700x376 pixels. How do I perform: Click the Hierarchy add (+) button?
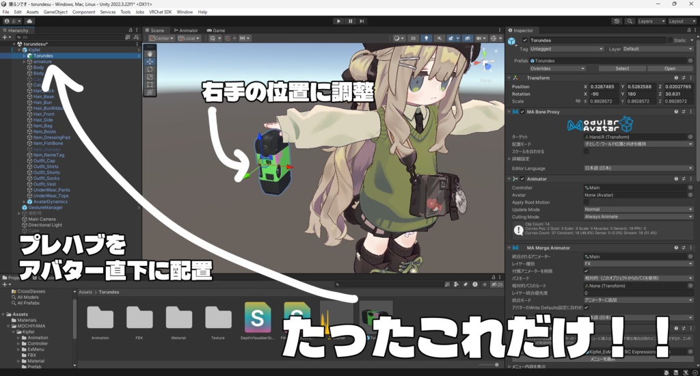click(5, 38)
